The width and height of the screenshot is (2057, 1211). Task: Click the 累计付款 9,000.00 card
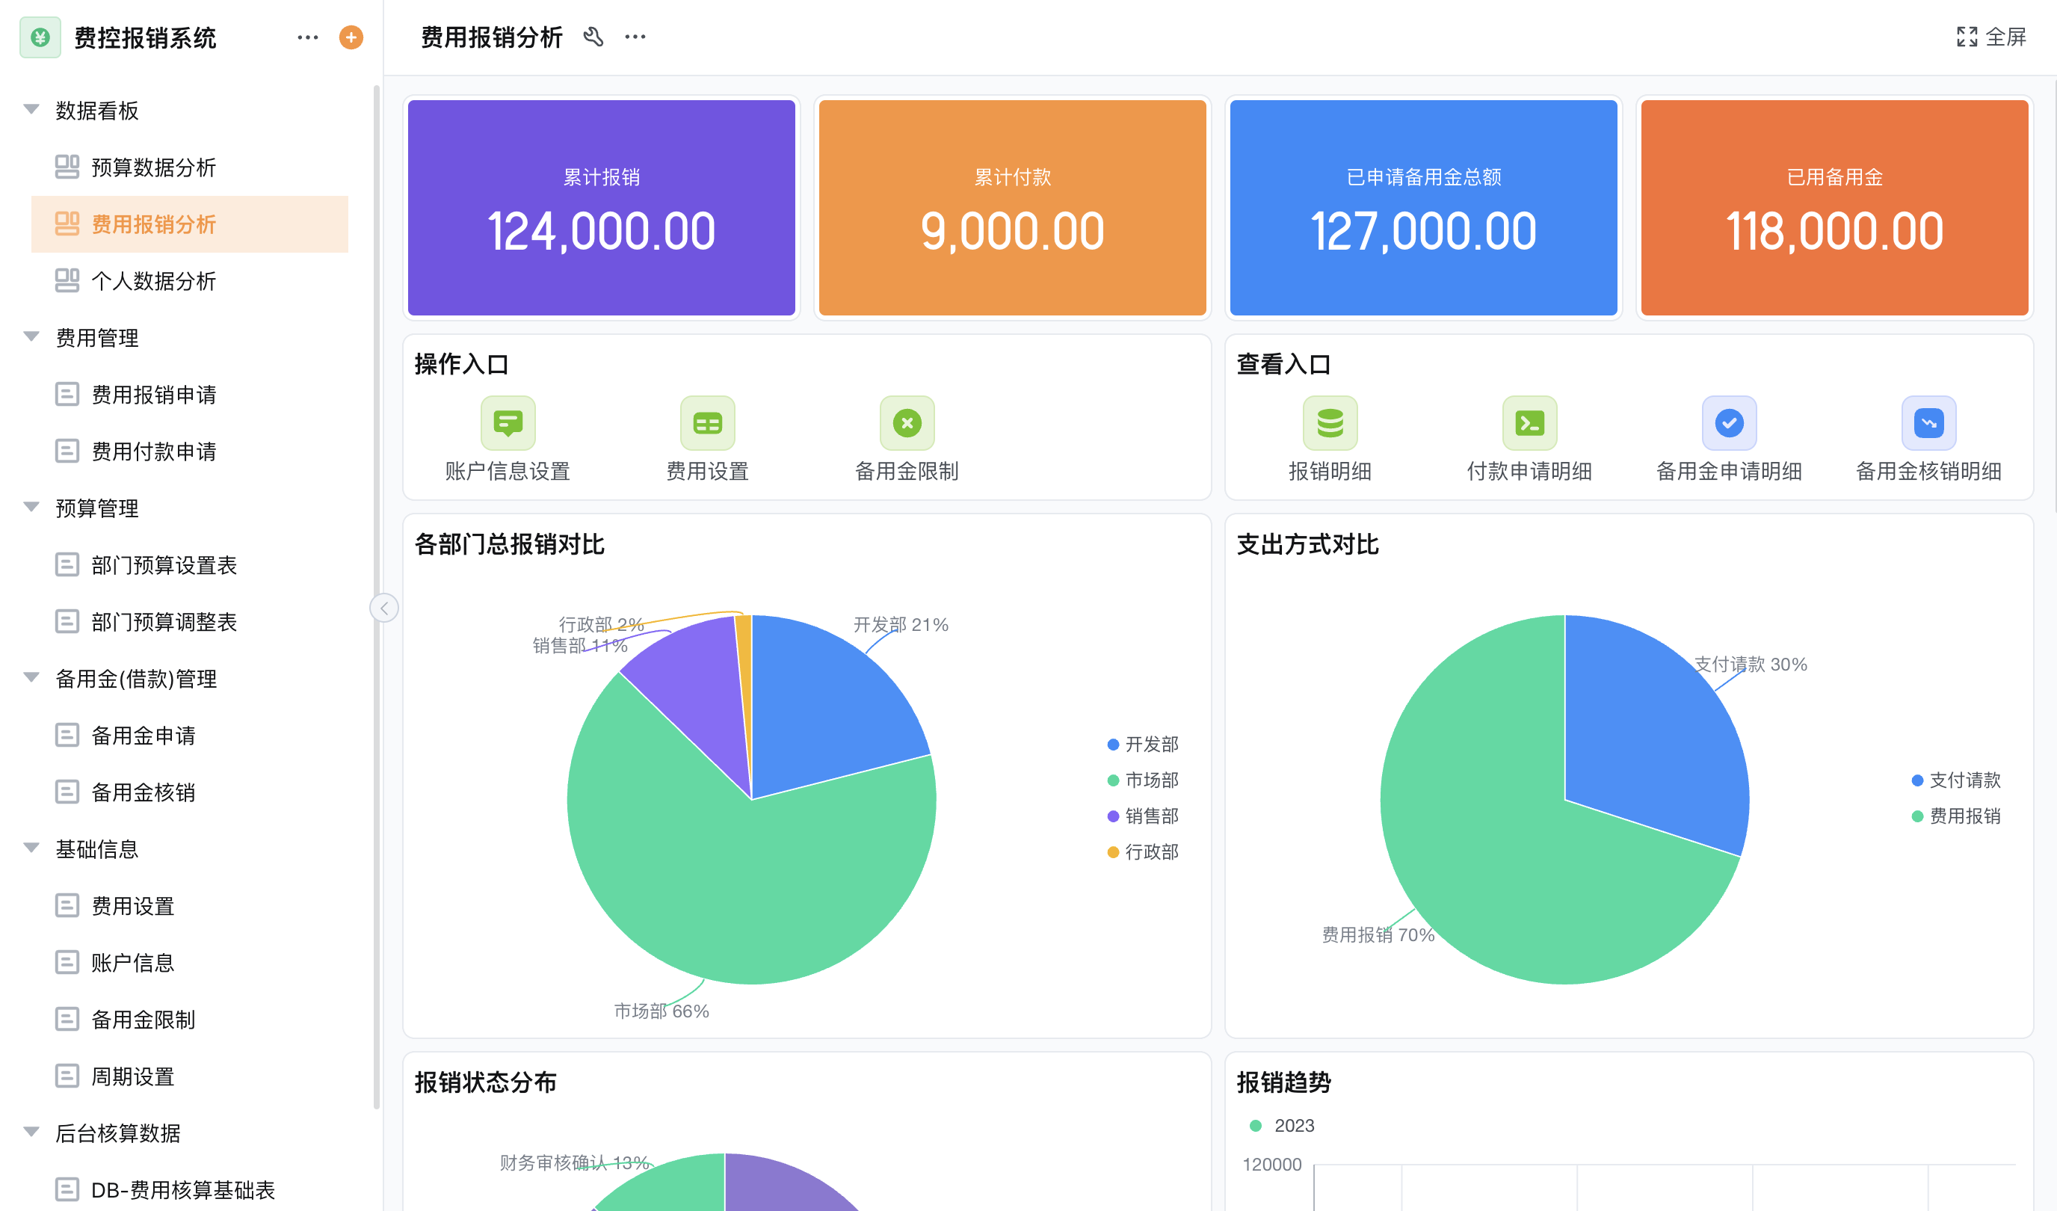click(x=1012, y=207)
